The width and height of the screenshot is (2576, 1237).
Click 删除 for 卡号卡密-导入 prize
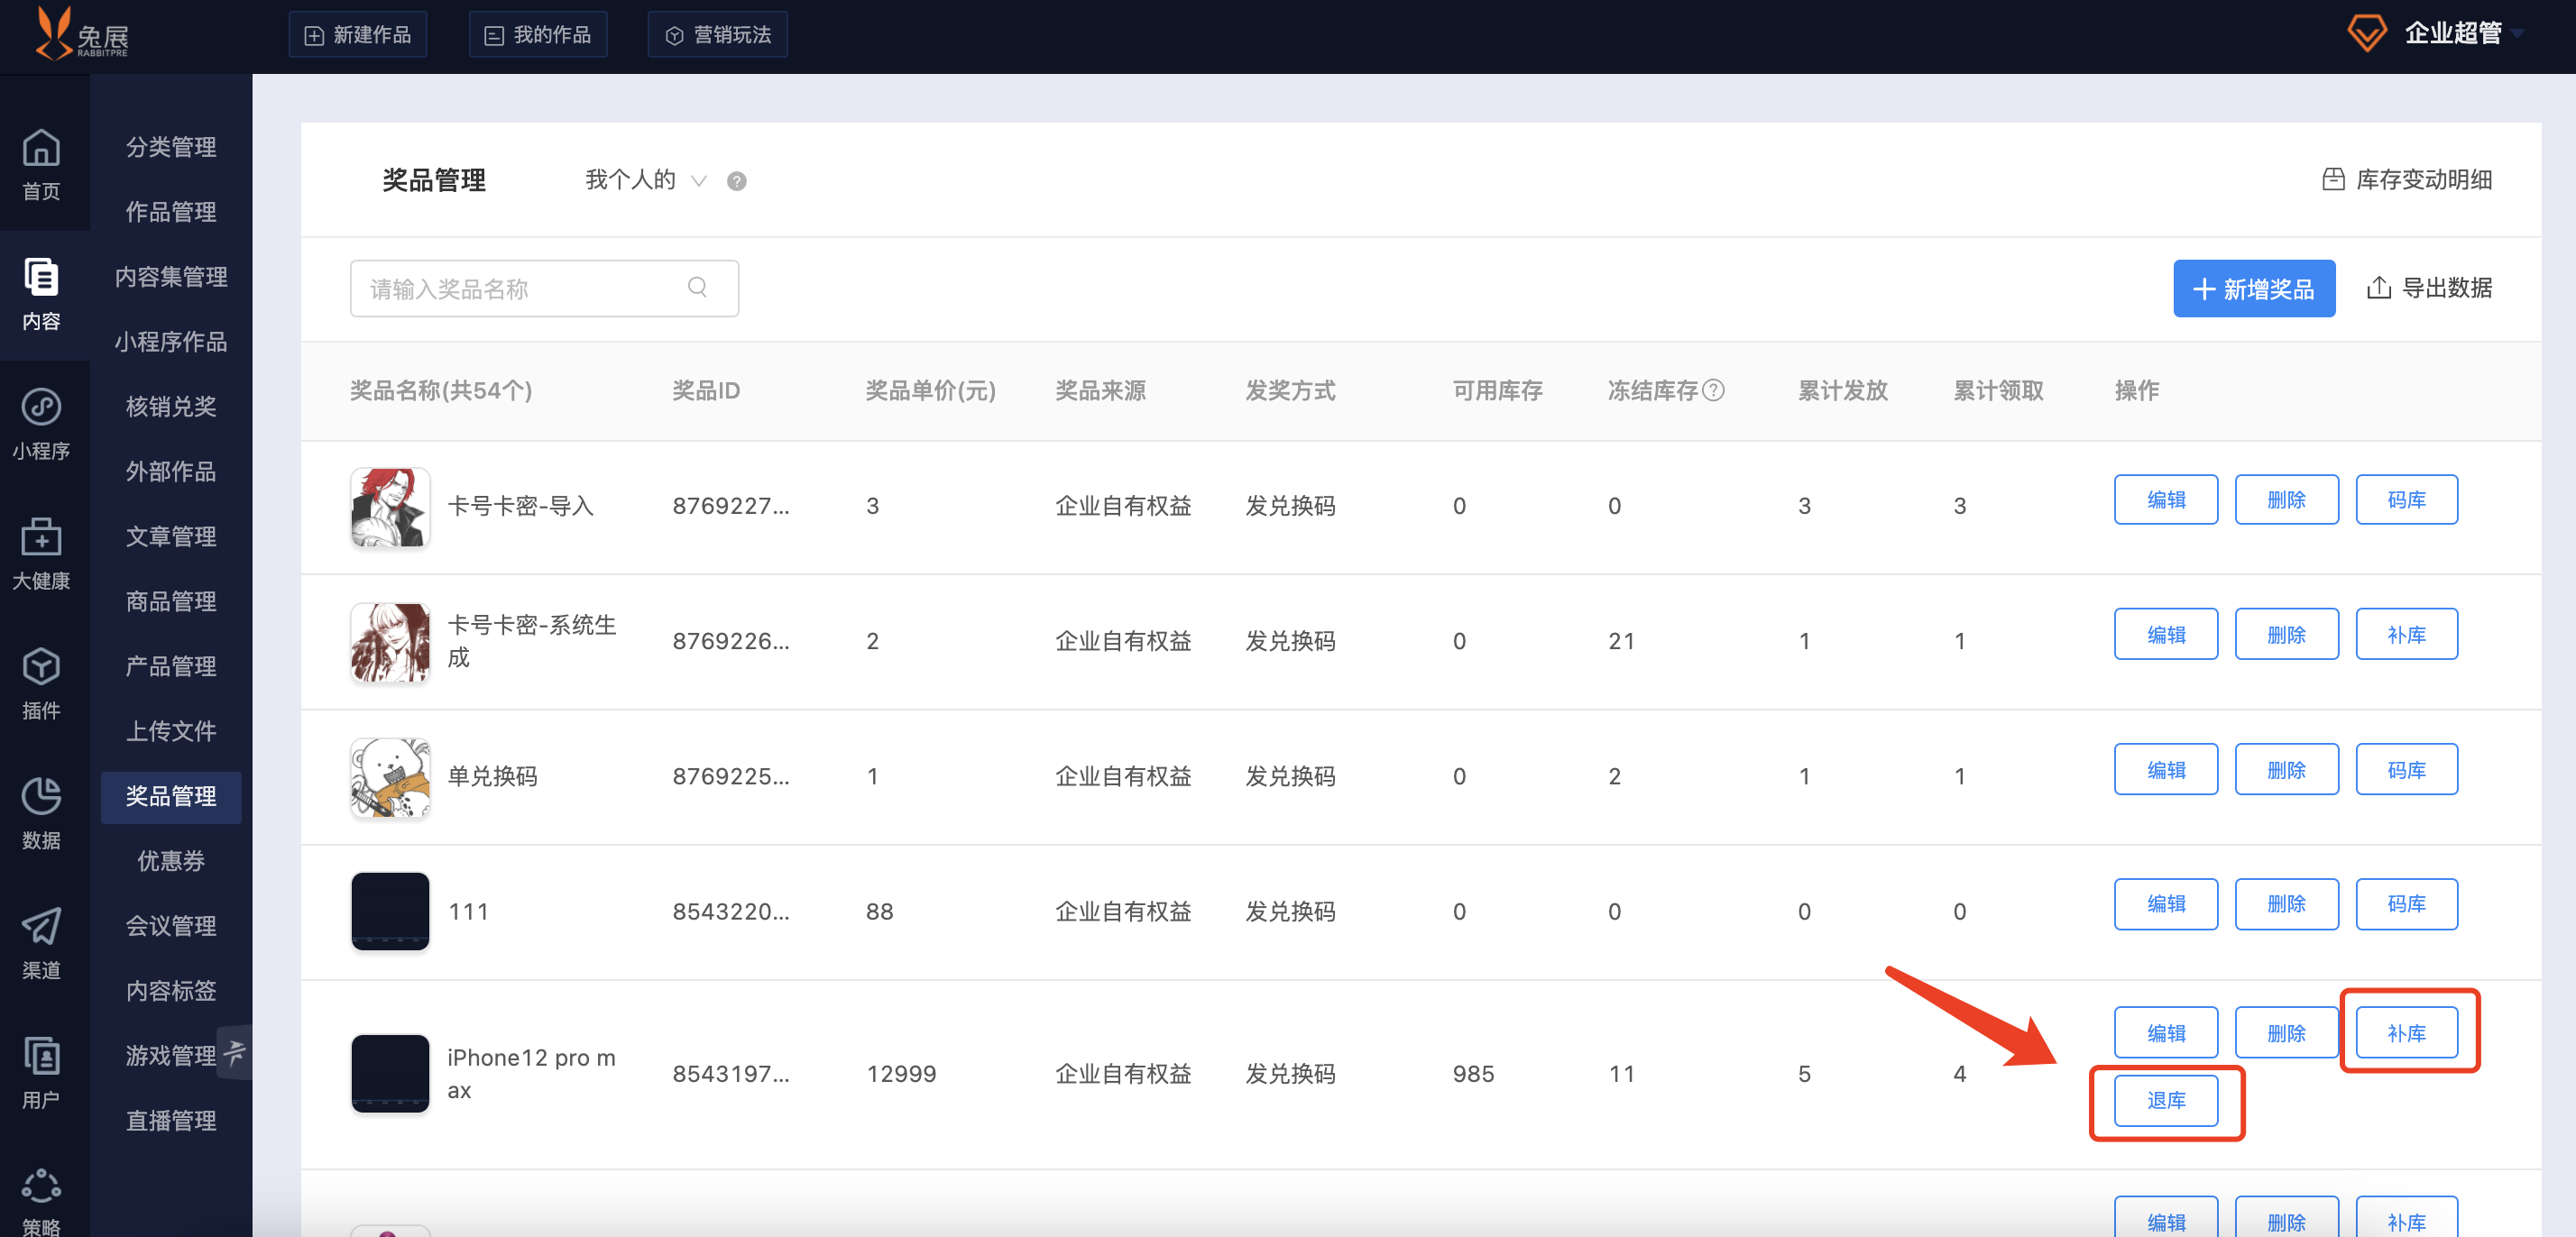click(2286, 500)
